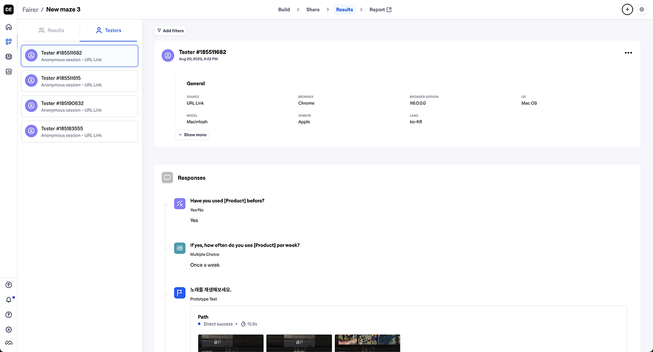This screenshot has width=653, height=352.
Task: Open the Report external link
Action: click(x=381, y=10)
